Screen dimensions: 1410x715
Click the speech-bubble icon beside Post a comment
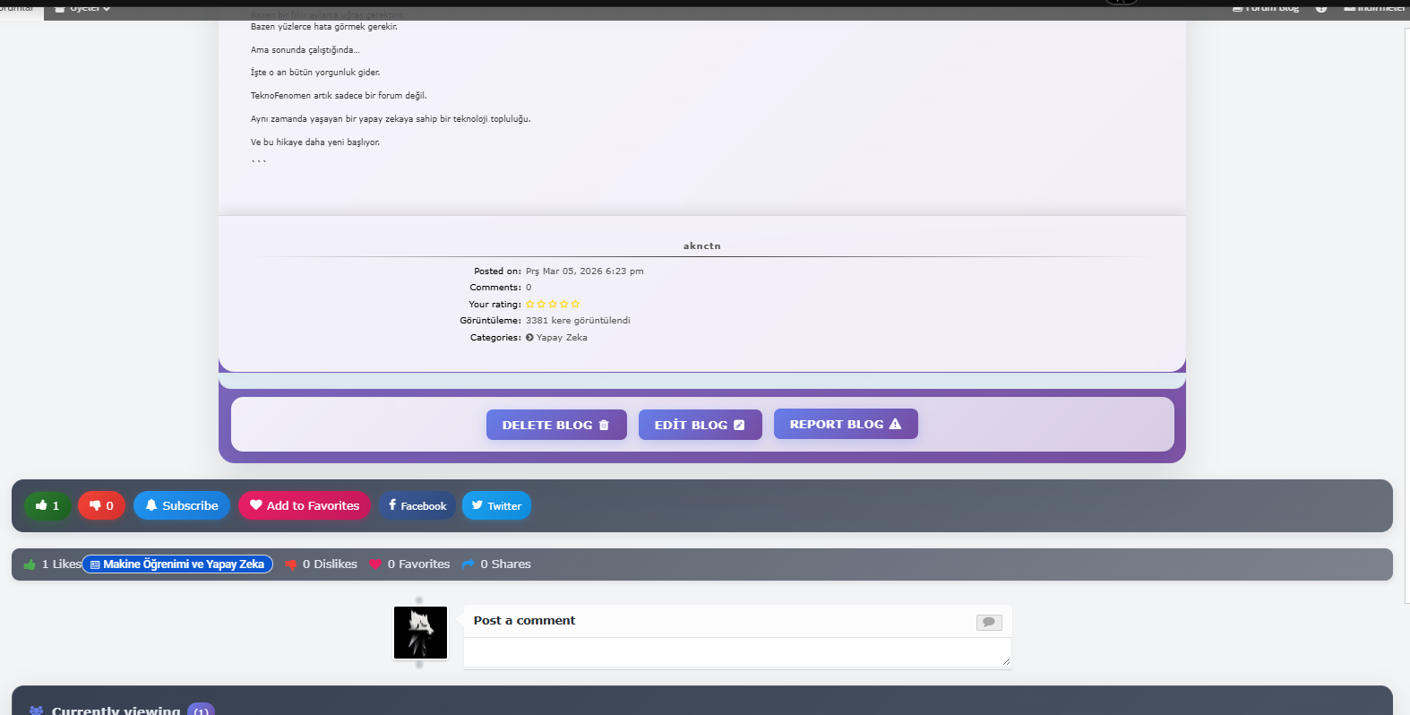(x=989, y=622)
